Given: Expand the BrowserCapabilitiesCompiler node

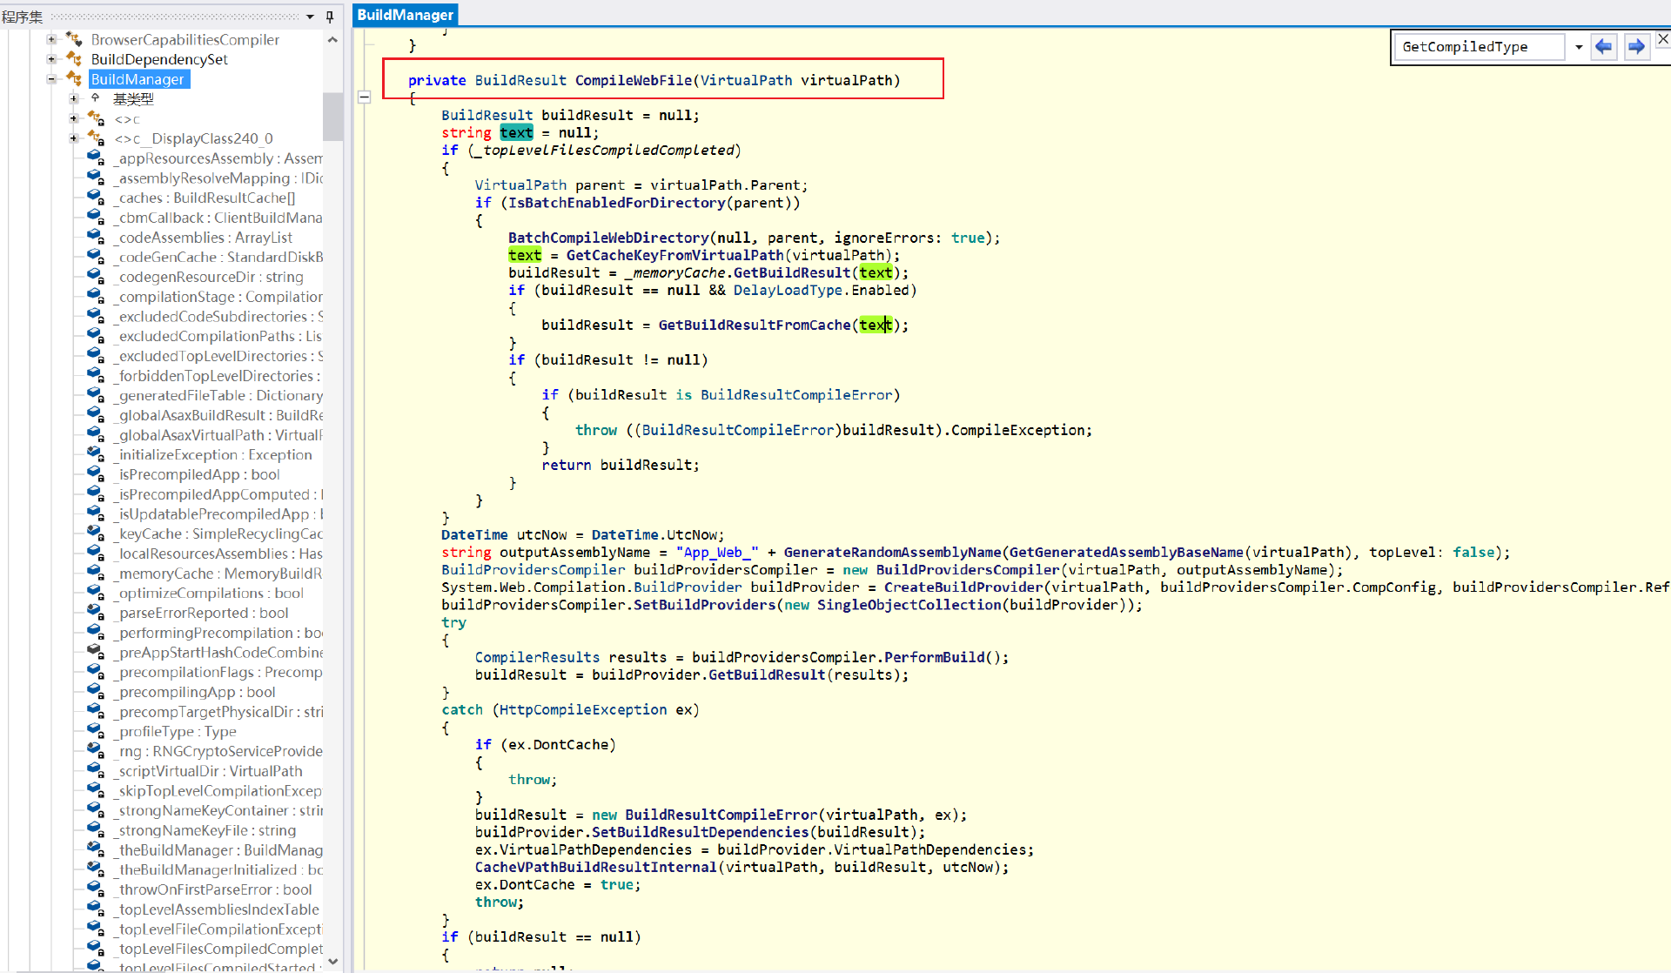Looking at the screenshot, I should click(51, 39).
